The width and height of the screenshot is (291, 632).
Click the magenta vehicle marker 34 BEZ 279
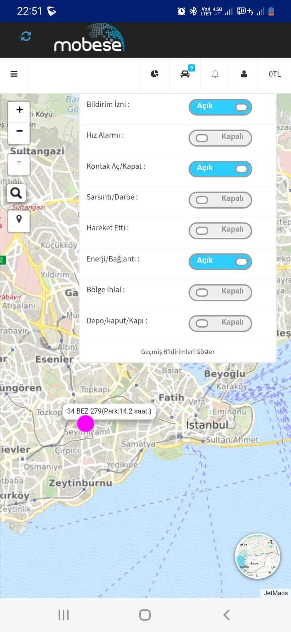[86, 423]
